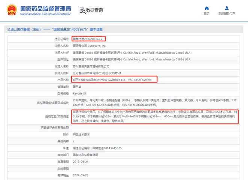Click the 第三类 management category value
This screenshot has width=248, height=180.
(x=77, y=86)
